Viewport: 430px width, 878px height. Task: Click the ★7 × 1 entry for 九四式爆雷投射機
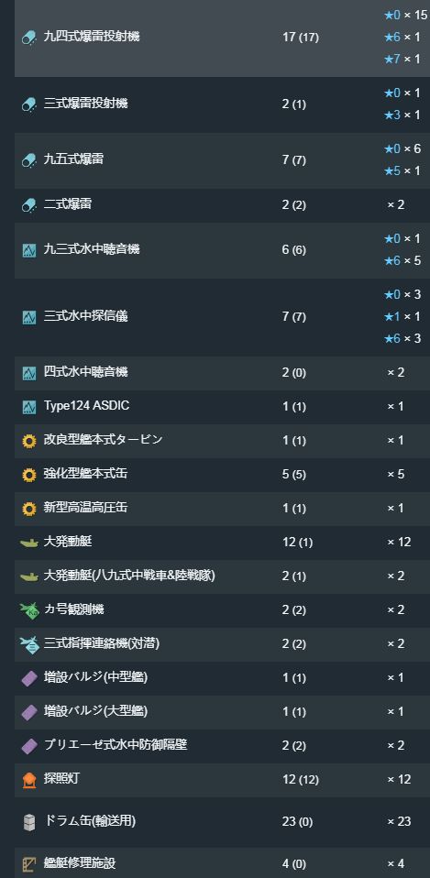point(402,59)
